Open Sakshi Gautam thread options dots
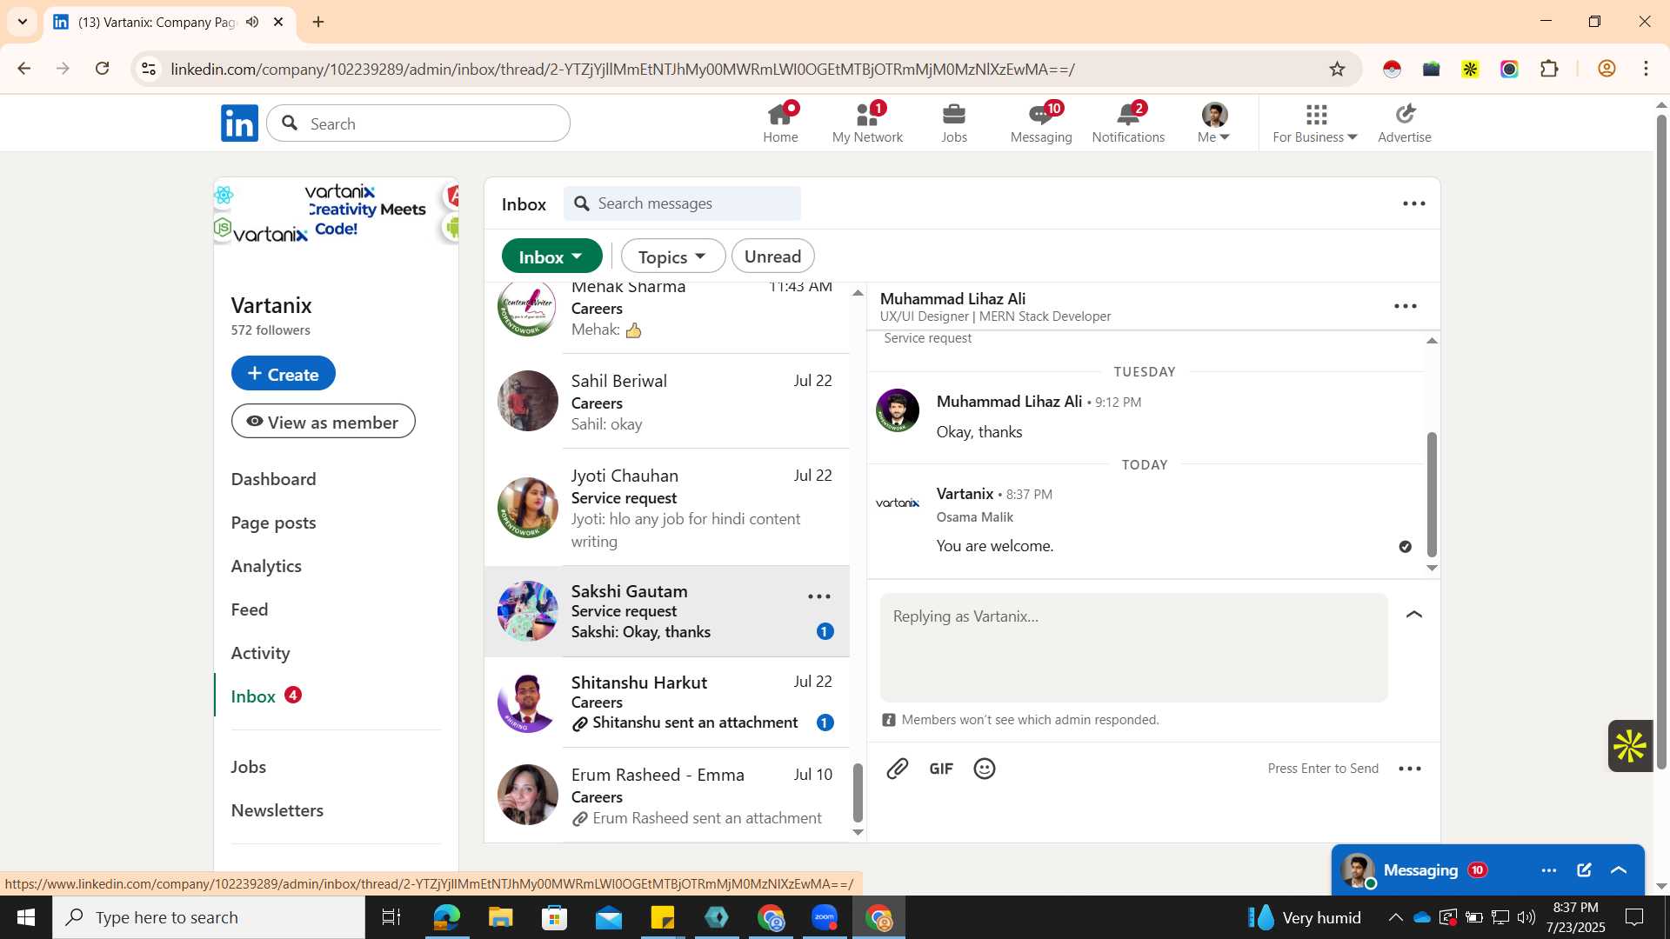 [819, 596]
